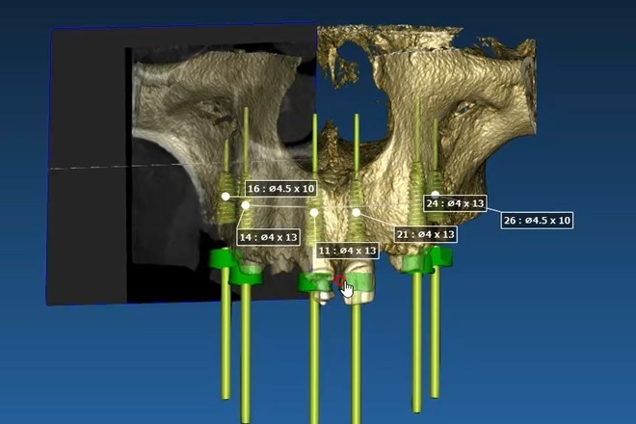
Task: Click the white anchor dot of implant 16
Action: coord(225,196)
